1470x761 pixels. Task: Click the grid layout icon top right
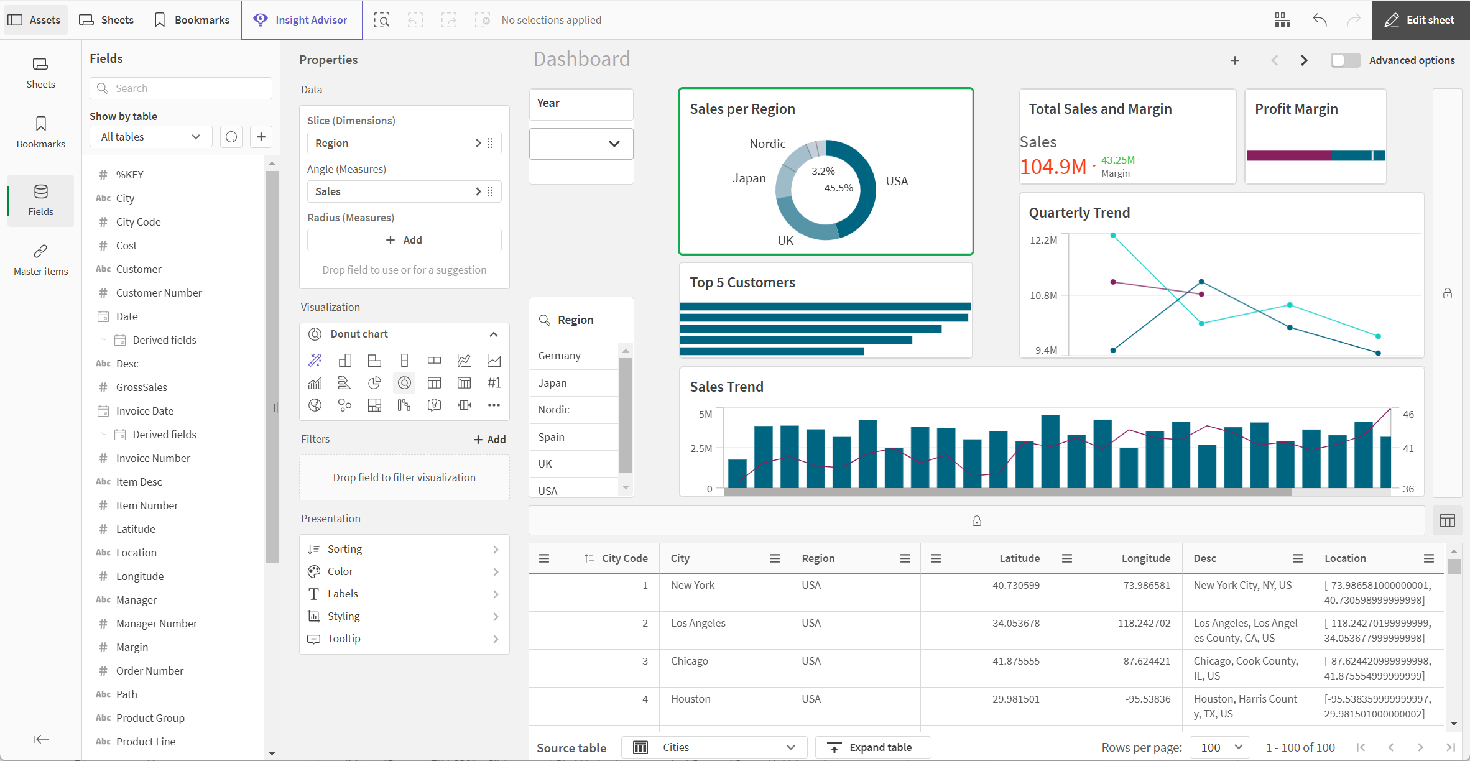[x=1282, y=19]
